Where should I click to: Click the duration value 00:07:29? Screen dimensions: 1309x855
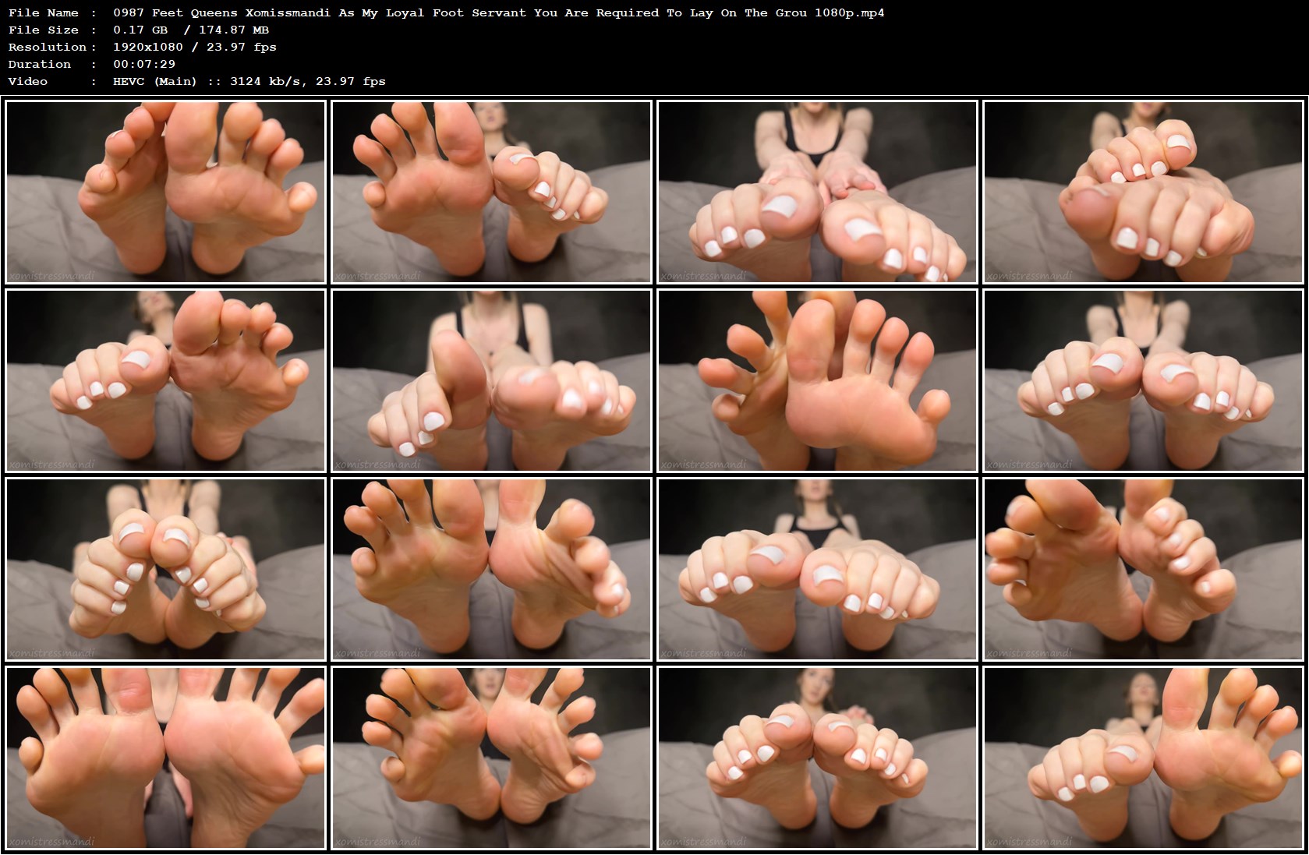click(x=144, y=64)
